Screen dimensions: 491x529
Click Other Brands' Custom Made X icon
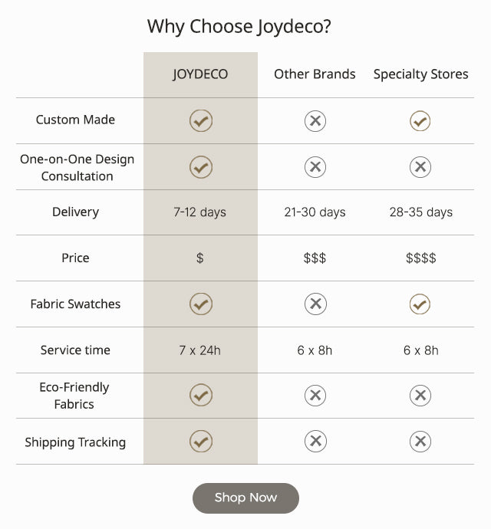coord(315,120)
